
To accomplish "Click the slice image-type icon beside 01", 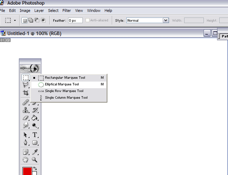I will (8, 40).
